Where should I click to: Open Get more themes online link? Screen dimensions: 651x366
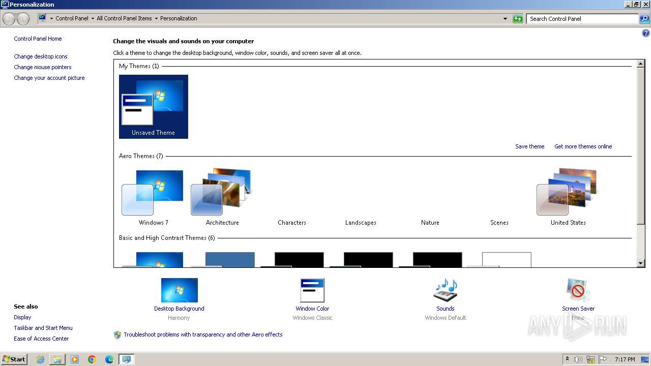(x=583, y=146)
